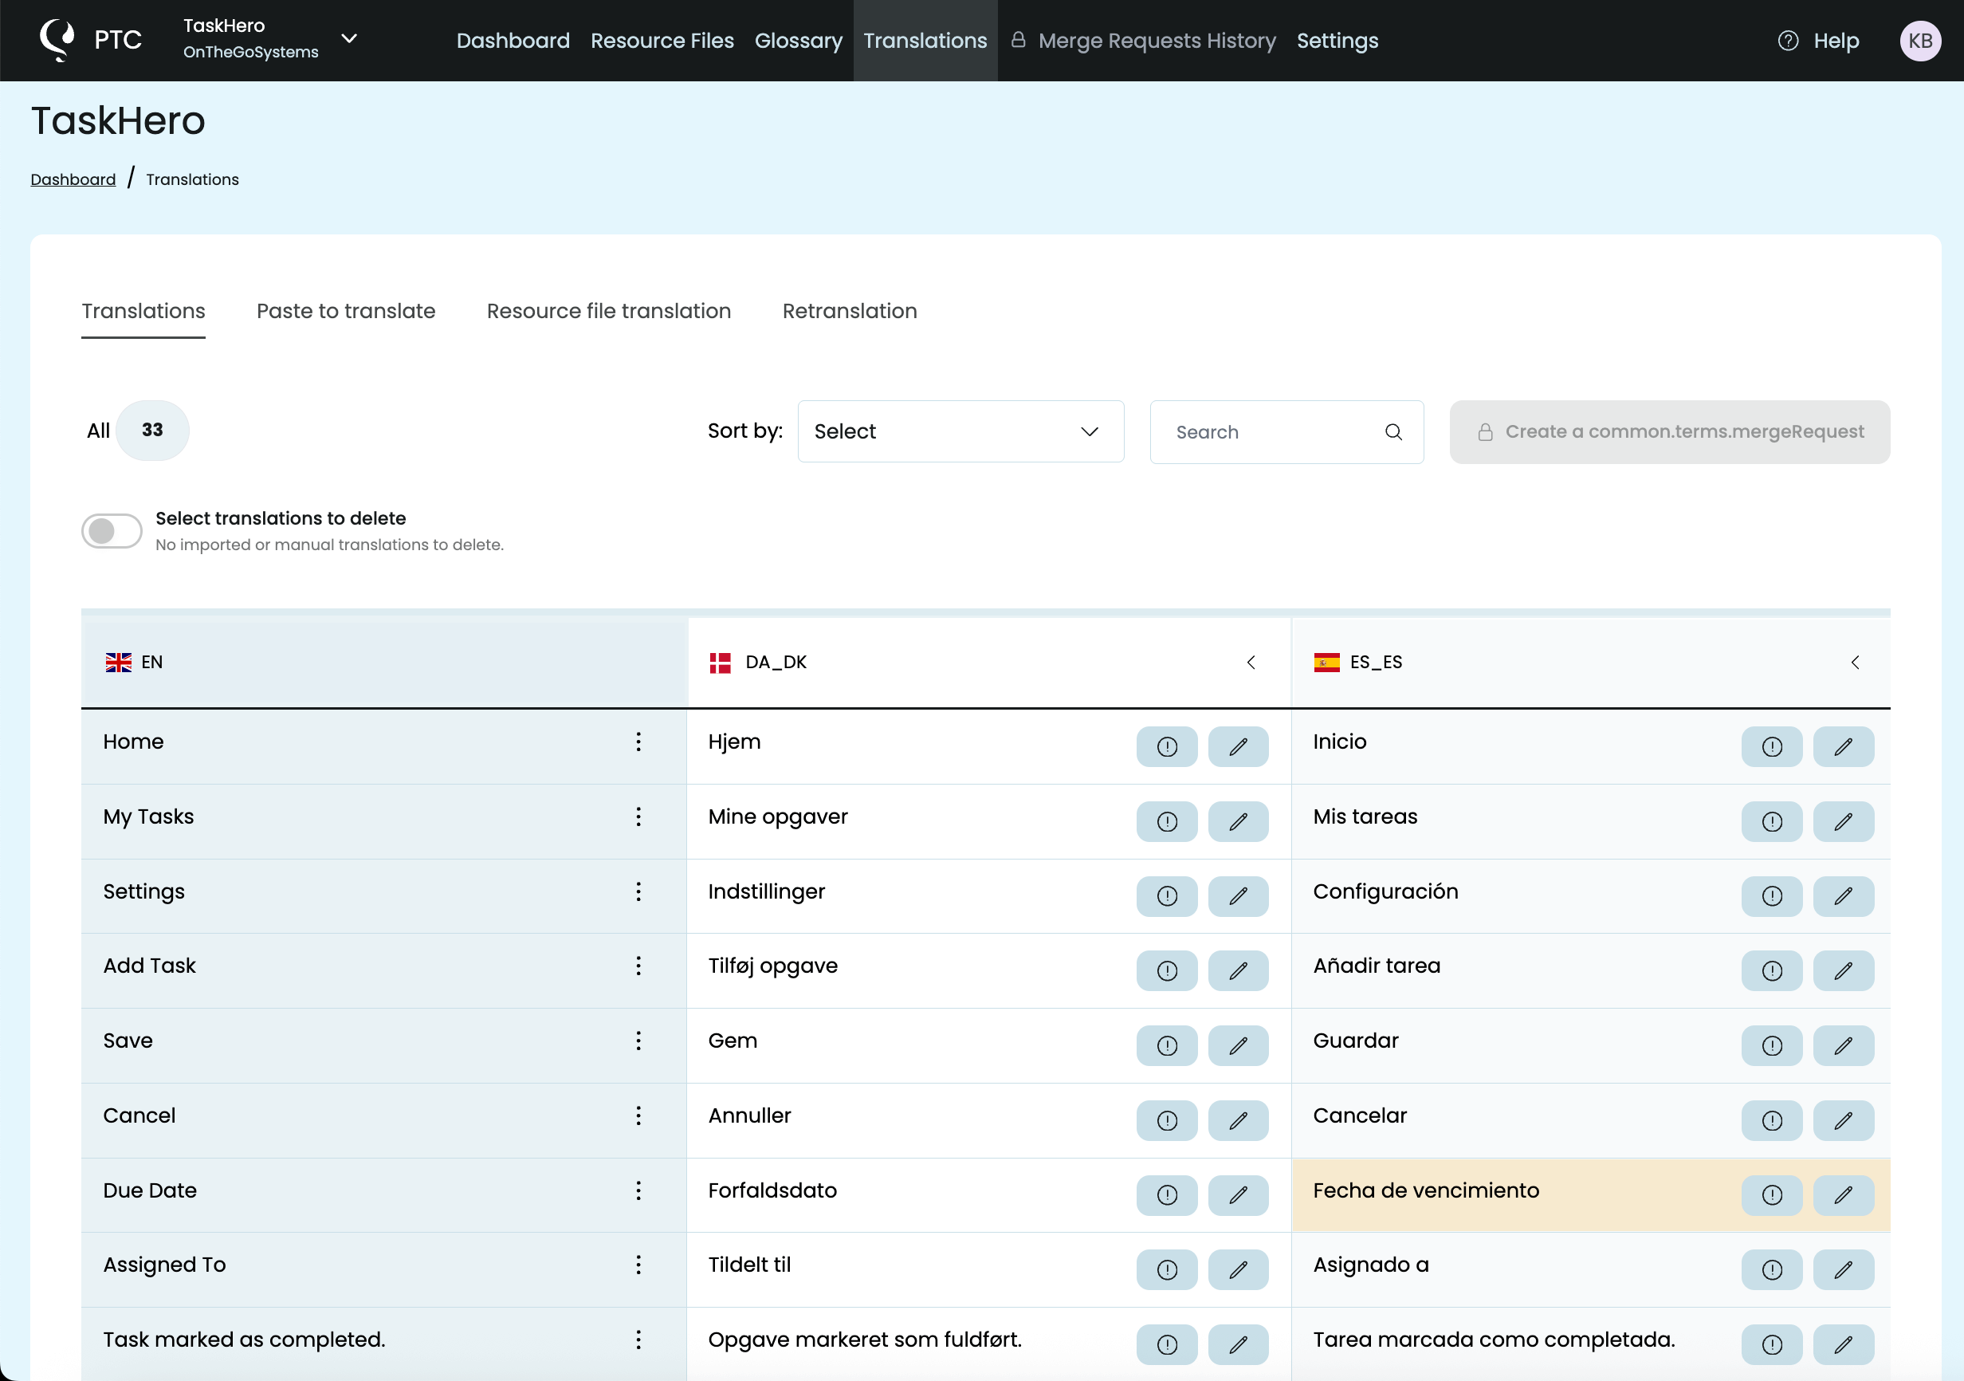This screenshot has width=1964, height=1381.
Task: Click the info icon for Inicio translation
Action: 1772,746
